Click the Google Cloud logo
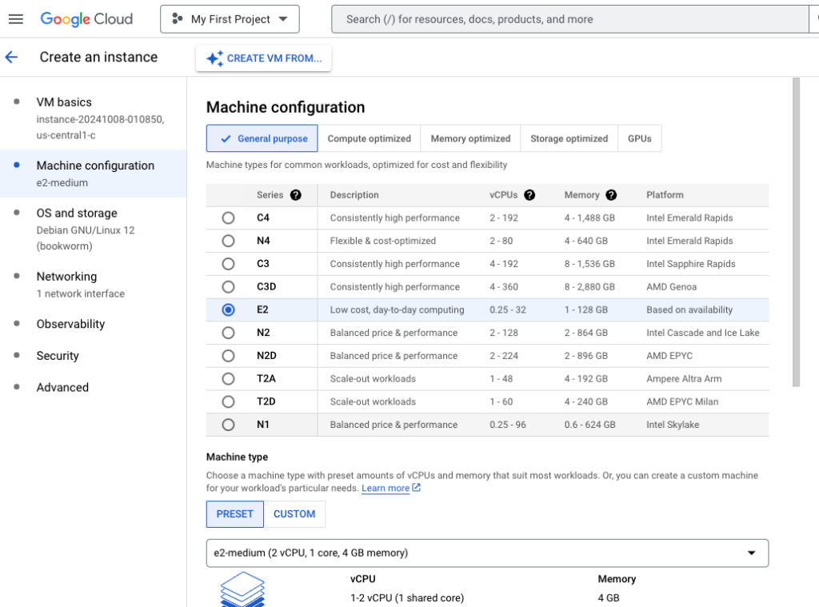The height and width of the screenshot is (607, 819). (x=86, y=19)
